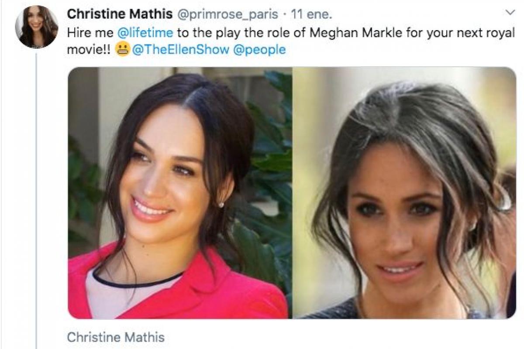The image size is (524, 349).
Task: Click the vertical thread line under avatar
Action: coord(36,196)
